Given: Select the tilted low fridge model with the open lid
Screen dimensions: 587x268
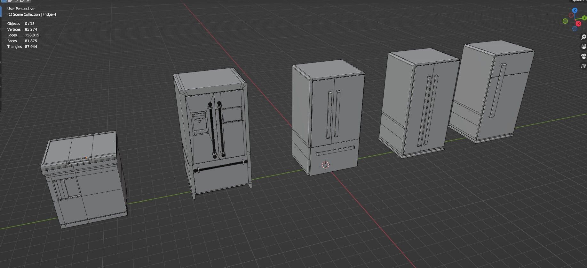Looking at the screenshot, I should 85,180.
